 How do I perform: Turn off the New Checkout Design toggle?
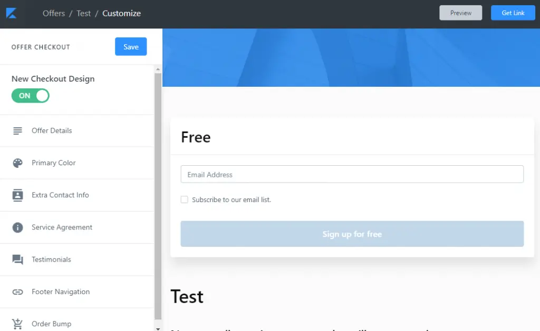(x=31, y=96)
